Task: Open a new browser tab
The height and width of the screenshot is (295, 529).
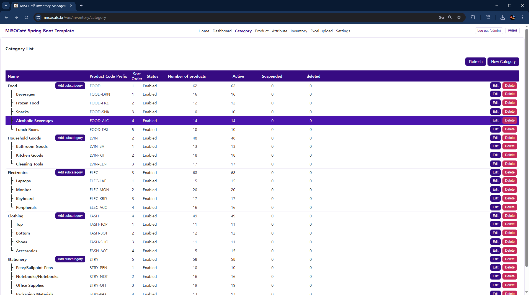Action: (81, 6)
